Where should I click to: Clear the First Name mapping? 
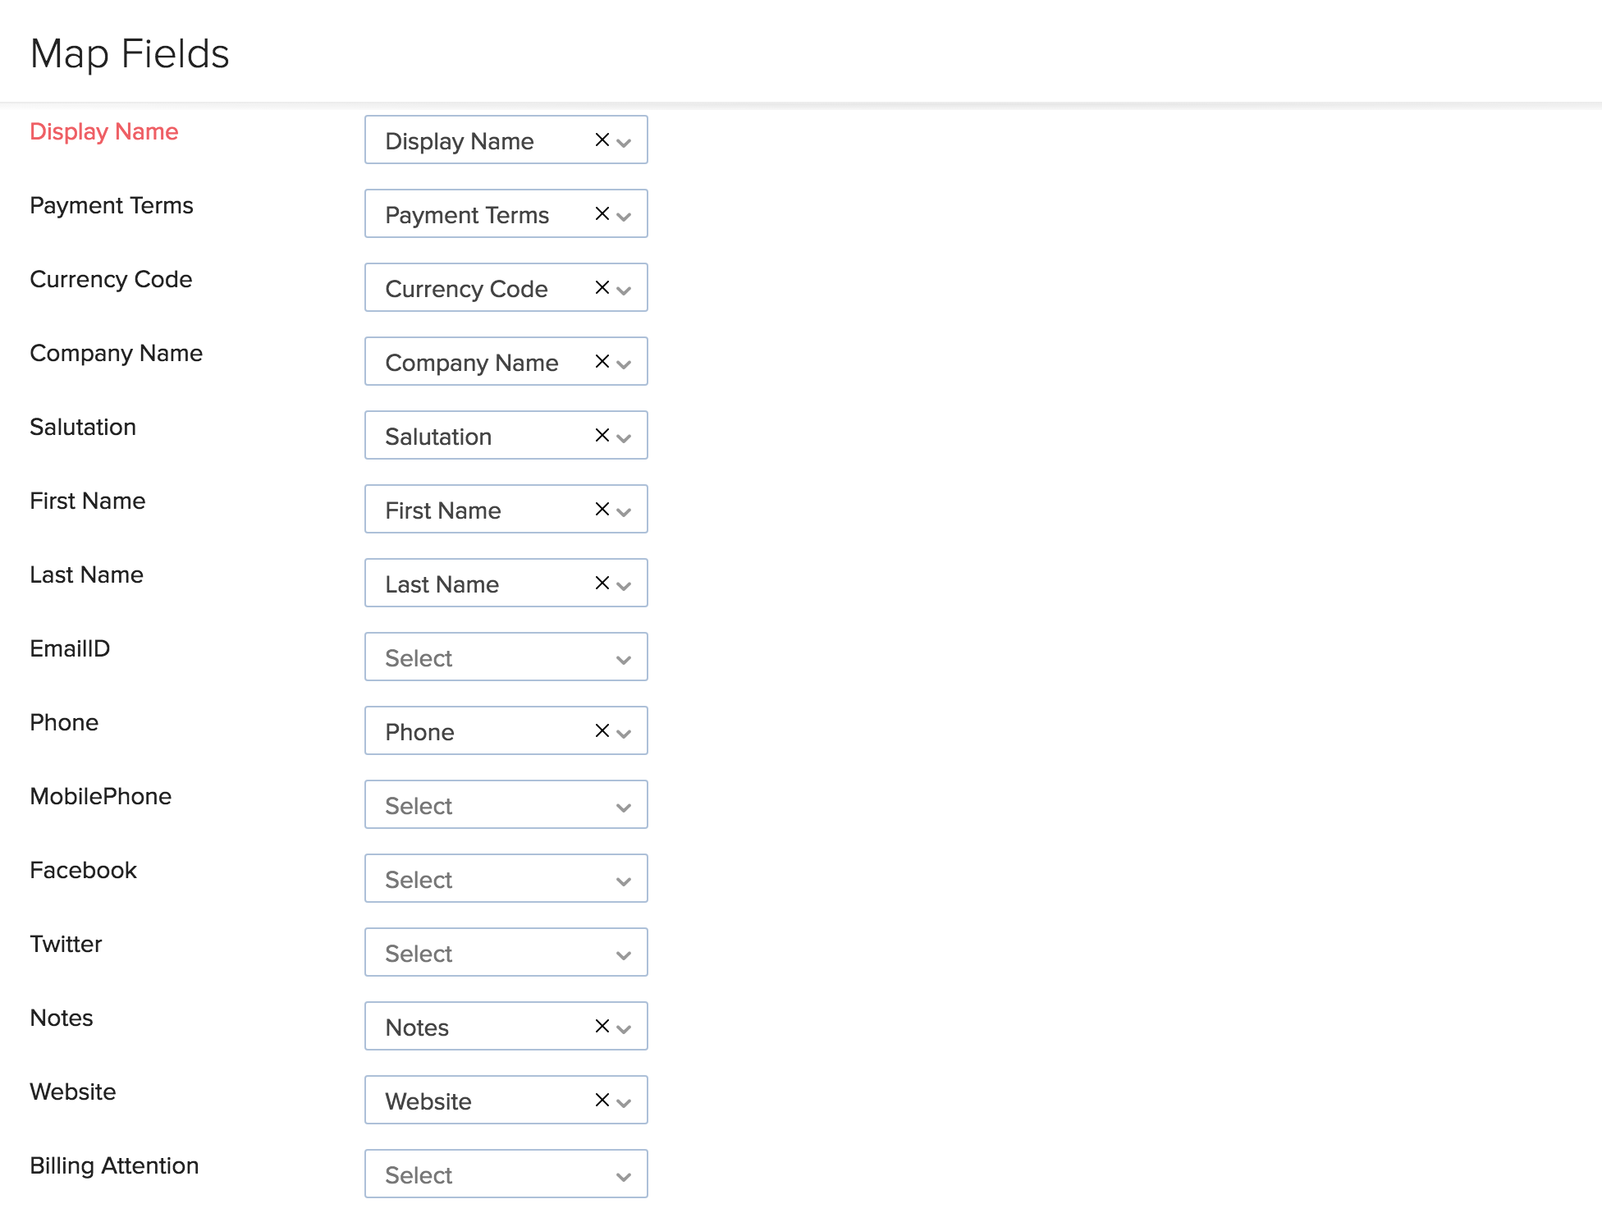coord(602,509)
